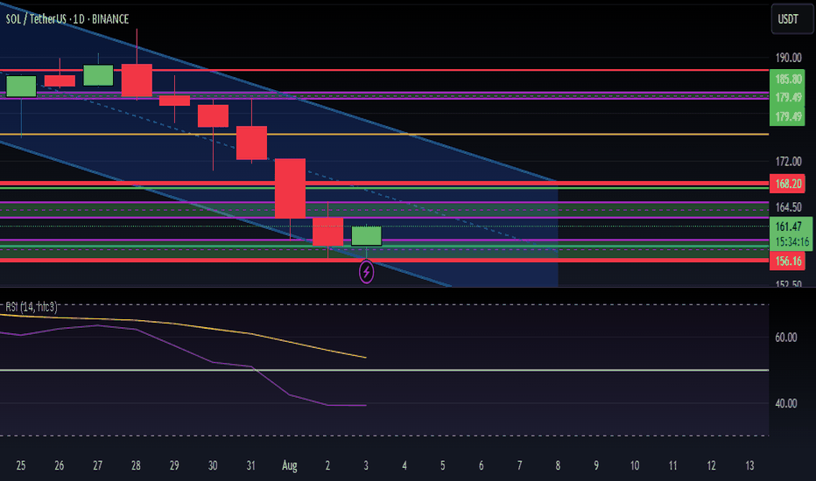816x481 pixels.
Task: Click the RSI (14, hlc3) indicator label
Action: point(32,307)
